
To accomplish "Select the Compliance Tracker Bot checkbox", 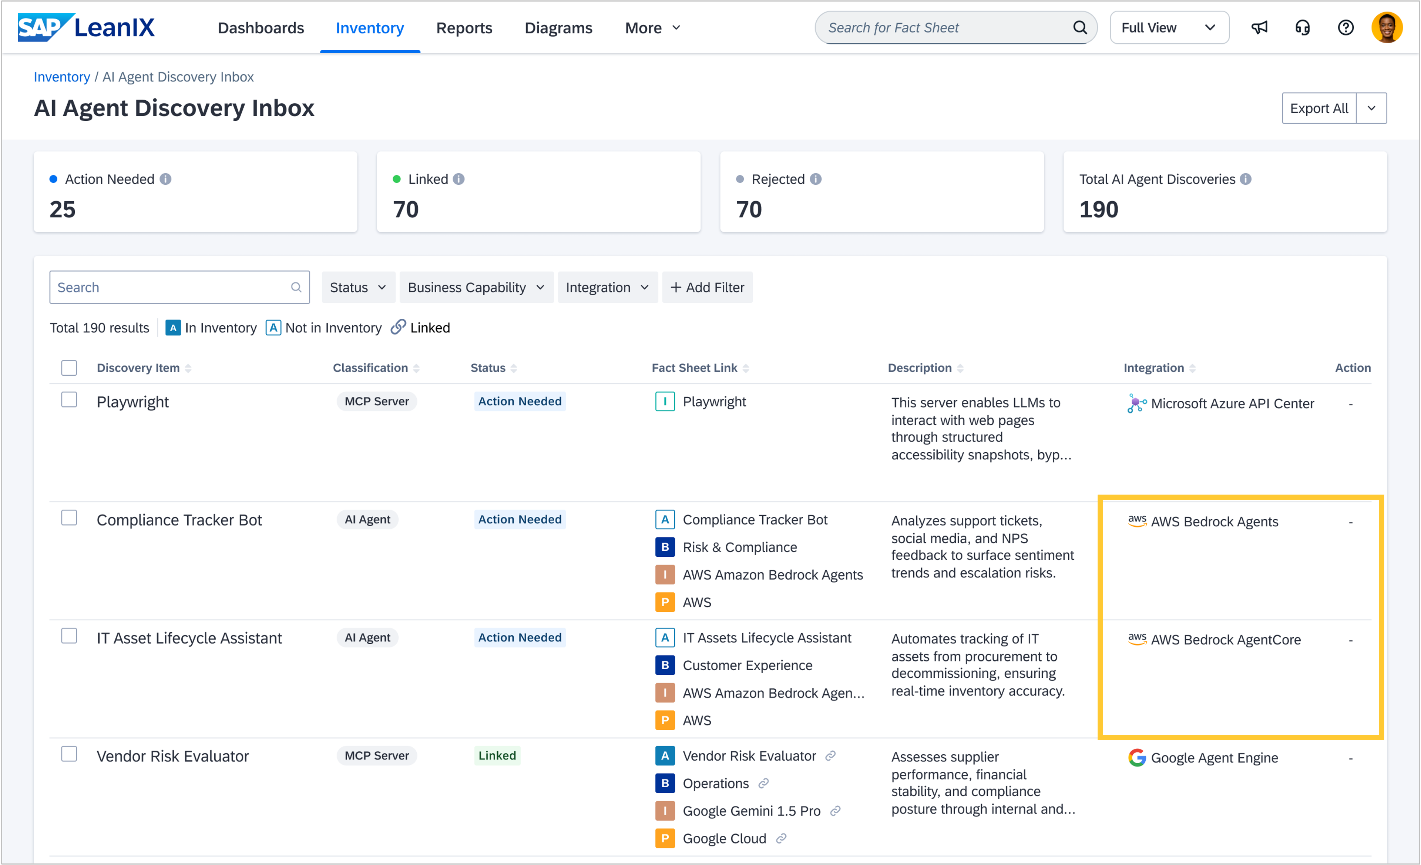I will coord(69,518).
